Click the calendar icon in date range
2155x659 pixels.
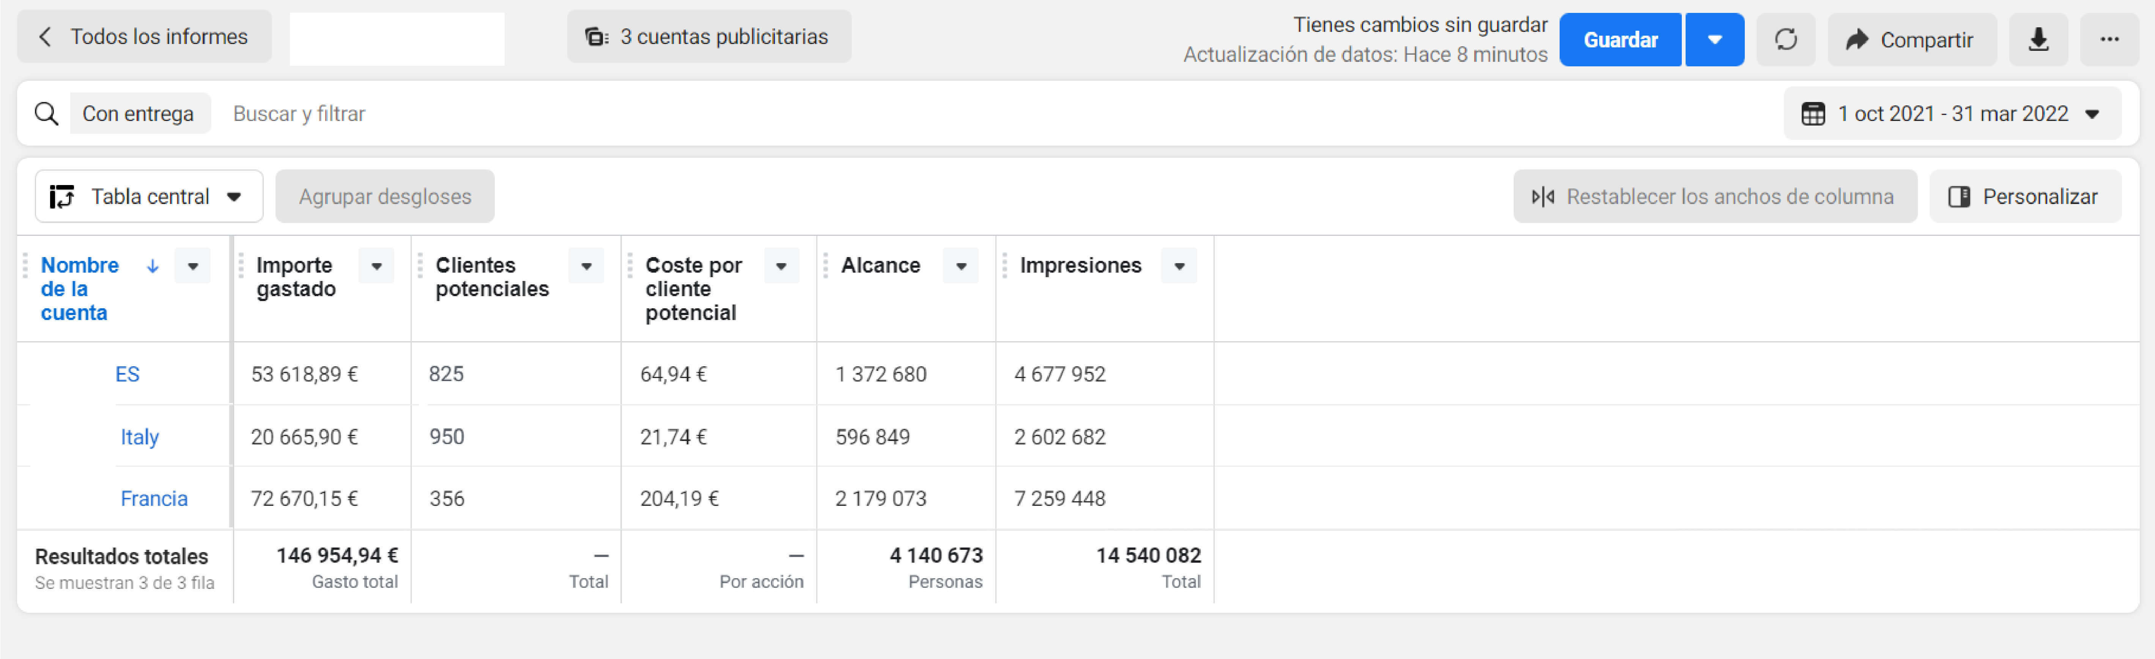1812,114
